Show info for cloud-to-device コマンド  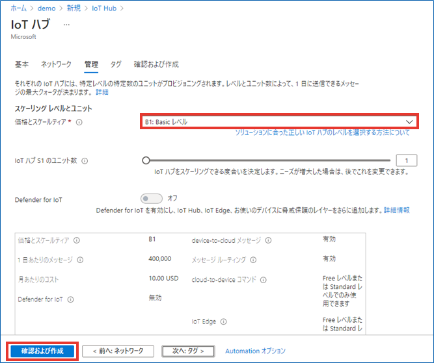[264, 280]
